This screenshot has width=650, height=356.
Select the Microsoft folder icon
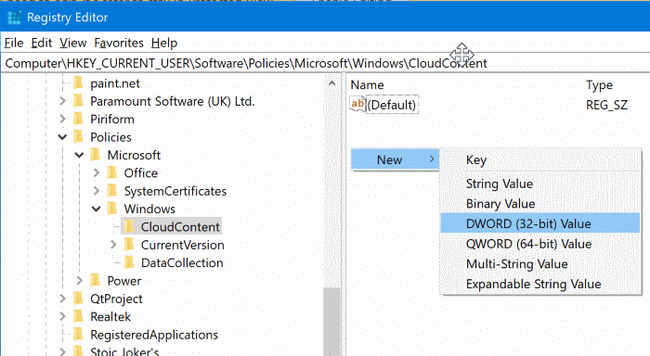pyautogui.click(x=96, y=155)
